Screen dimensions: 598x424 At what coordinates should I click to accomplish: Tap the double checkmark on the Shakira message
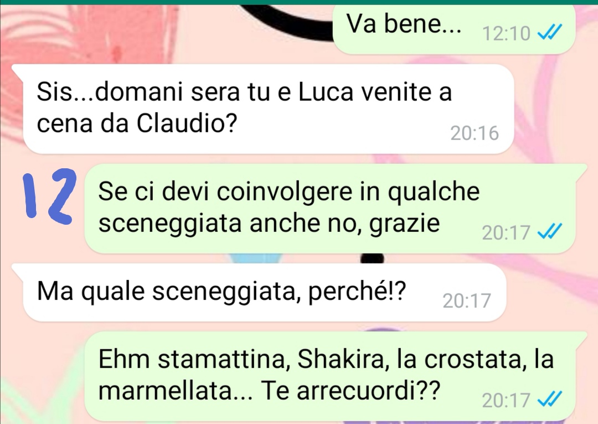click(x=550, y=400)
